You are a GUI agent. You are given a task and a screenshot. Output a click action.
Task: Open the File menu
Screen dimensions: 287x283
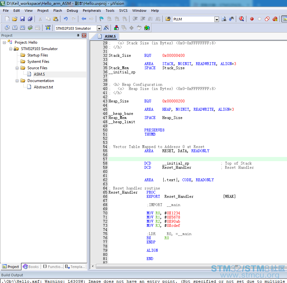tap(6, 11)
